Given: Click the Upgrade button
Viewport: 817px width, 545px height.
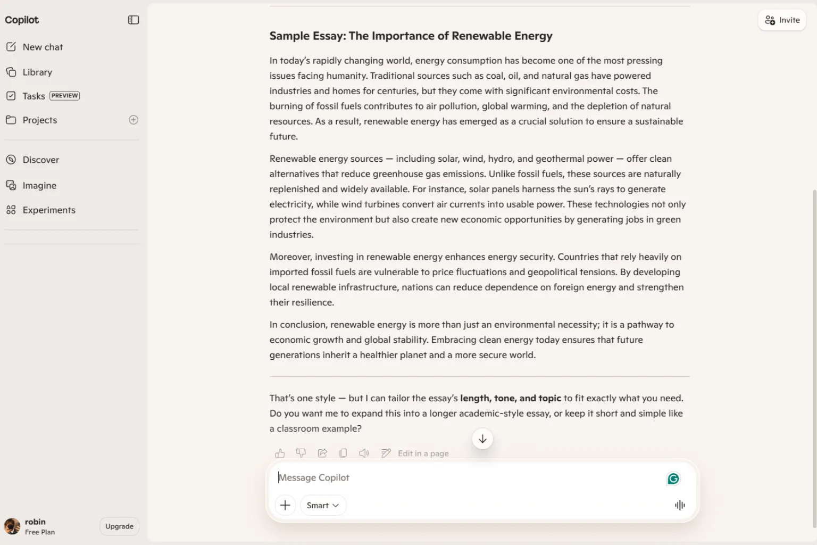Looking at the screenshot, I should pos(119,526).
